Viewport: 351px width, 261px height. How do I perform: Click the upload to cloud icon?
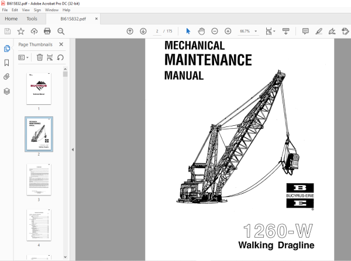click(34, 31)
